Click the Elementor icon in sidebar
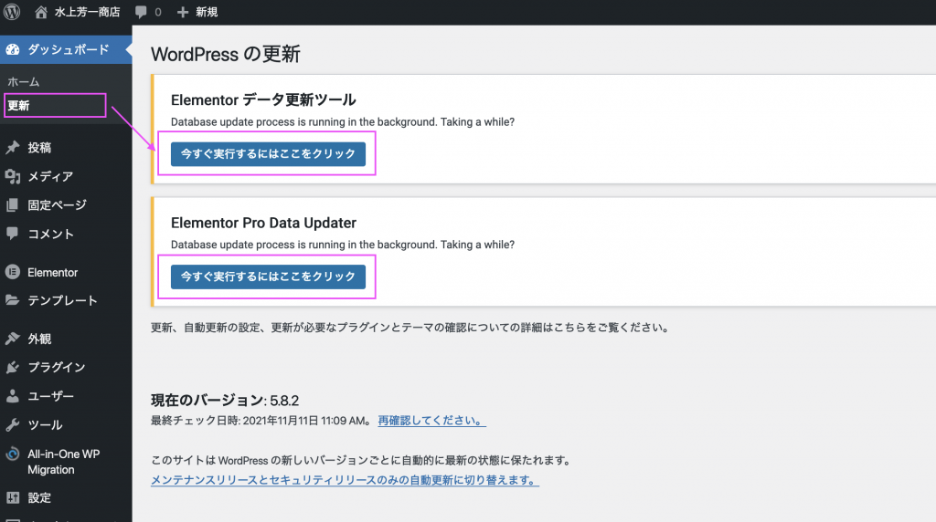936x522 pixels. 13,272
